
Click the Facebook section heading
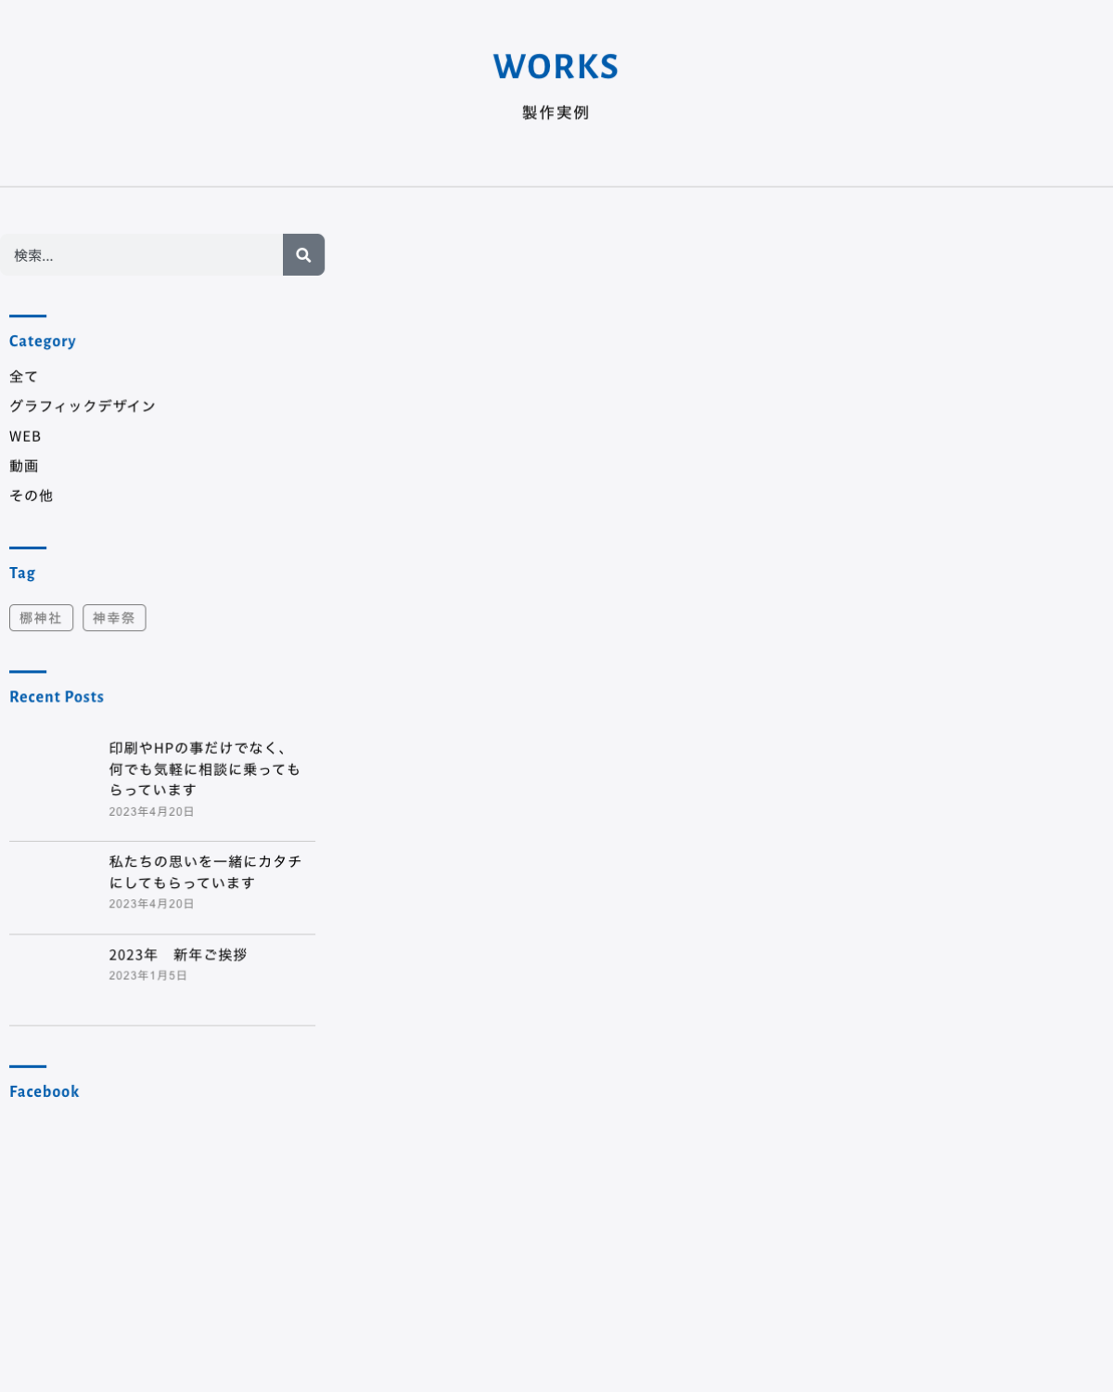click(x=45, y=1092)
